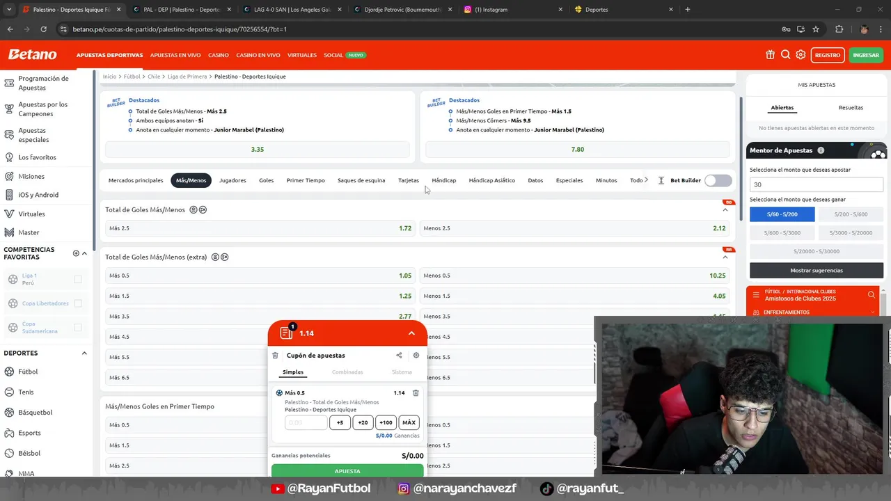
Task: Remove the Más 0.5 selection trash icon
Action: click(416, 393)
